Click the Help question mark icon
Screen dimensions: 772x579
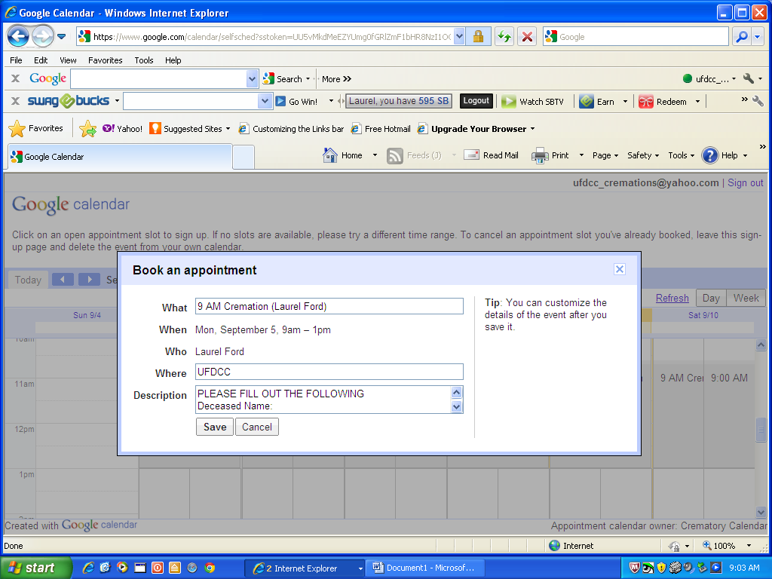(709, 155)
